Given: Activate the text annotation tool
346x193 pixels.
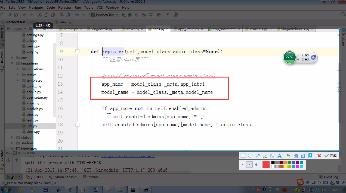Looking at the screenshot, I should [279, 156].
